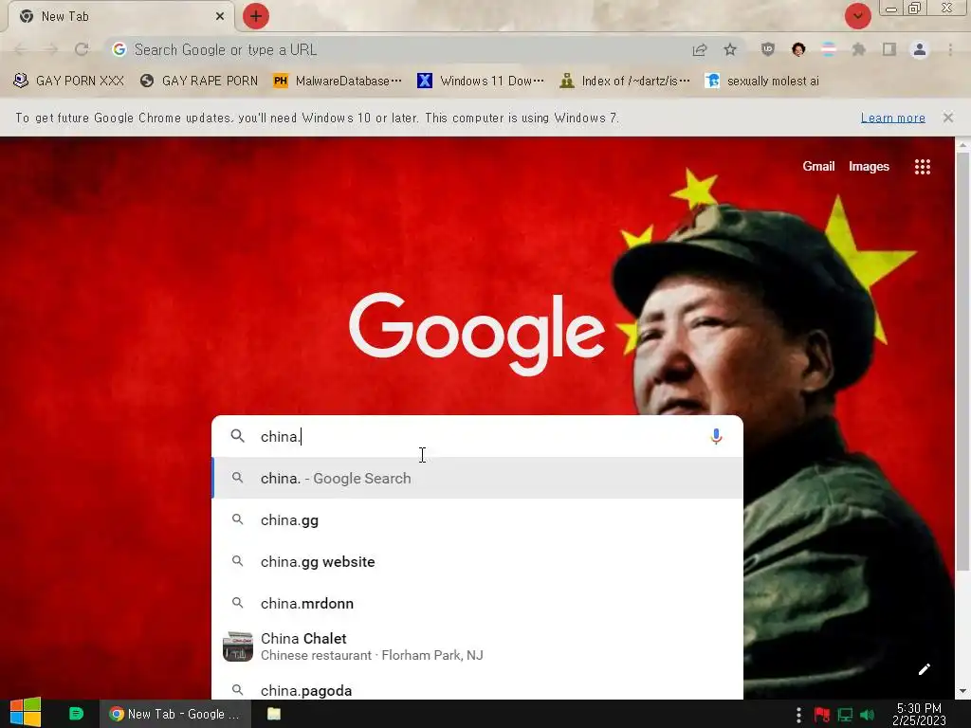Dismiss the Chrome updates infobar

[x=948, y=117]
